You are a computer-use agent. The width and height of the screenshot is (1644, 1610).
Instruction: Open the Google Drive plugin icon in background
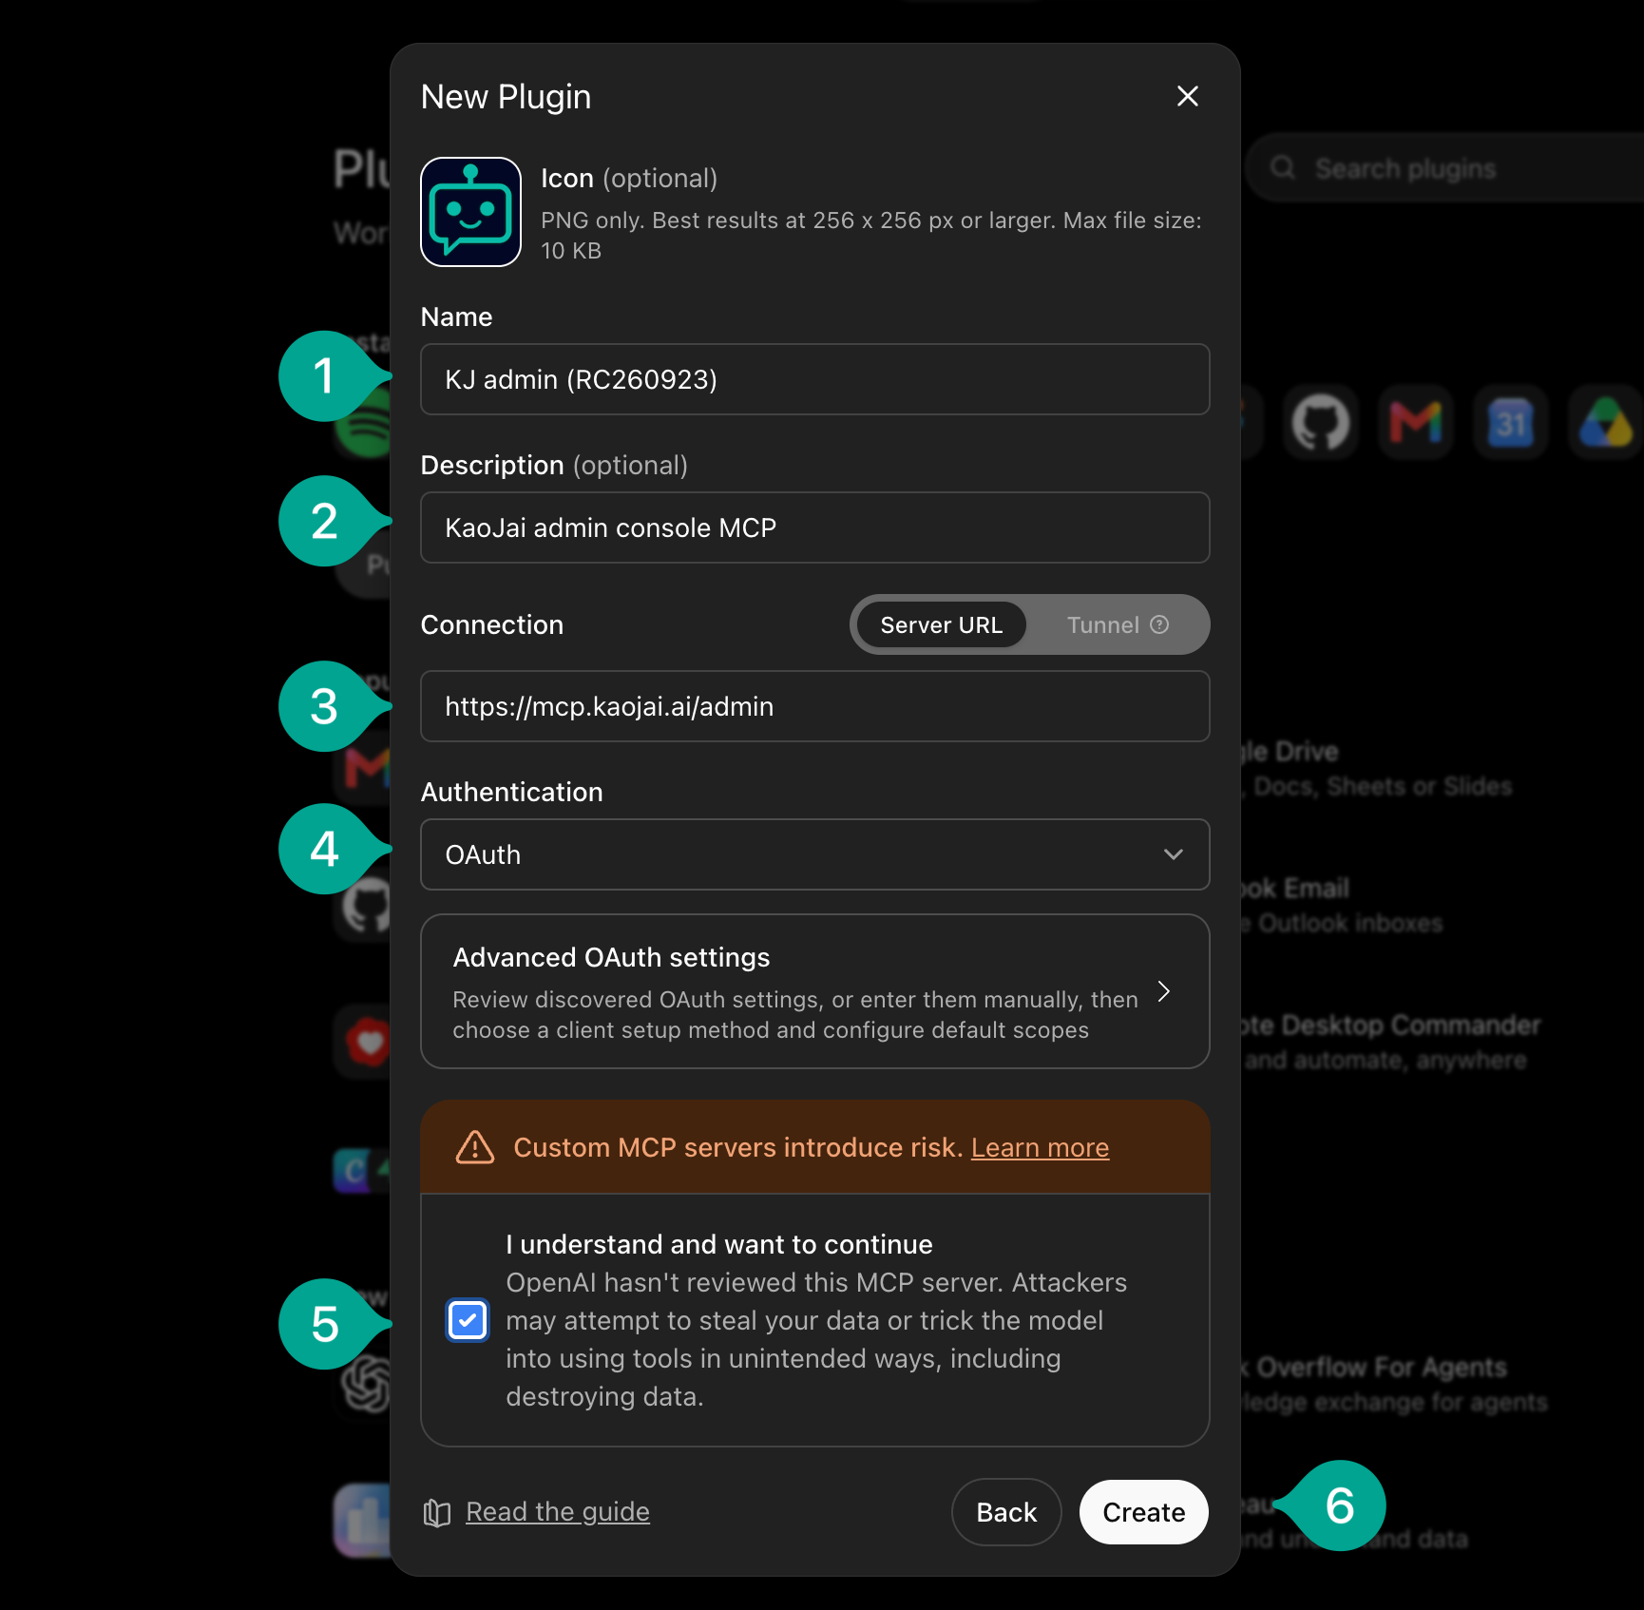tap(1606, 423)
